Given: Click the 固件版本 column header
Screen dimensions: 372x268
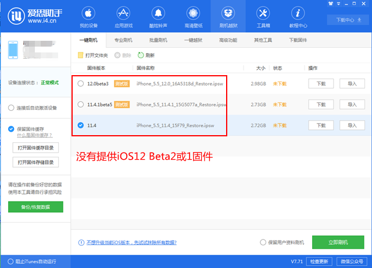Looking at the screenshot, I should click(96, 68).
